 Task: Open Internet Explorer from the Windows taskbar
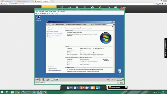click(x=7, y=92)
